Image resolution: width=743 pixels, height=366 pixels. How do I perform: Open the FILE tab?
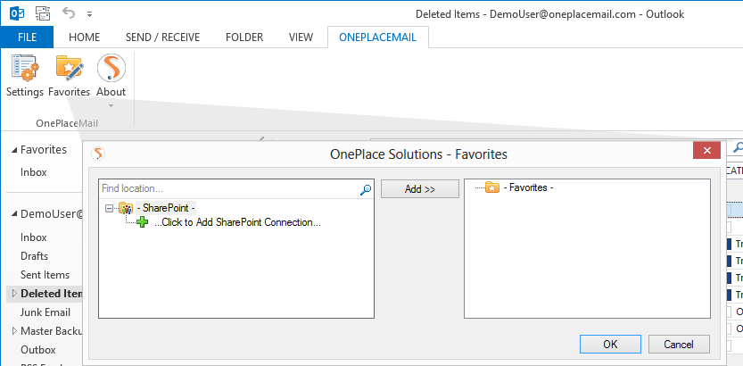coord(27,37)
